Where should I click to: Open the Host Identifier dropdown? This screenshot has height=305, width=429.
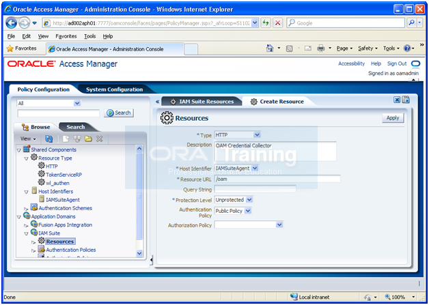[x=255, y=168]
